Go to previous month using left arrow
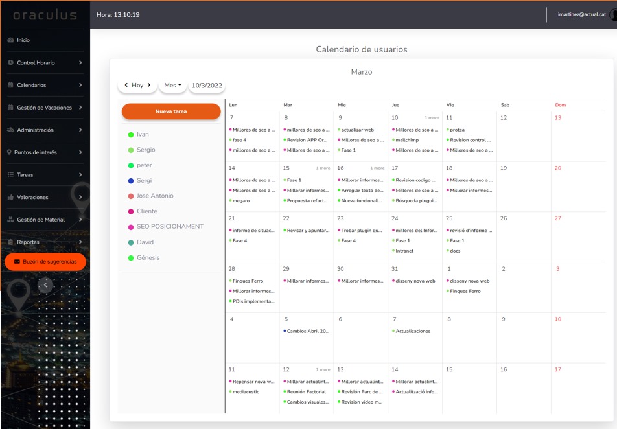Viewport: 617px width, 429px height. tap(126, 85)
